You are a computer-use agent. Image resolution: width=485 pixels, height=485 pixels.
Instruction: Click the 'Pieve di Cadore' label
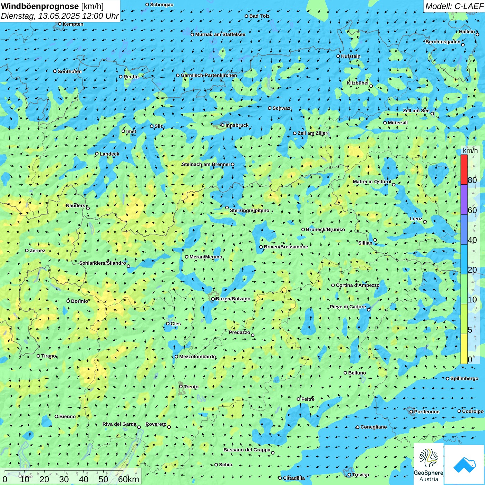tap(348, 307)
